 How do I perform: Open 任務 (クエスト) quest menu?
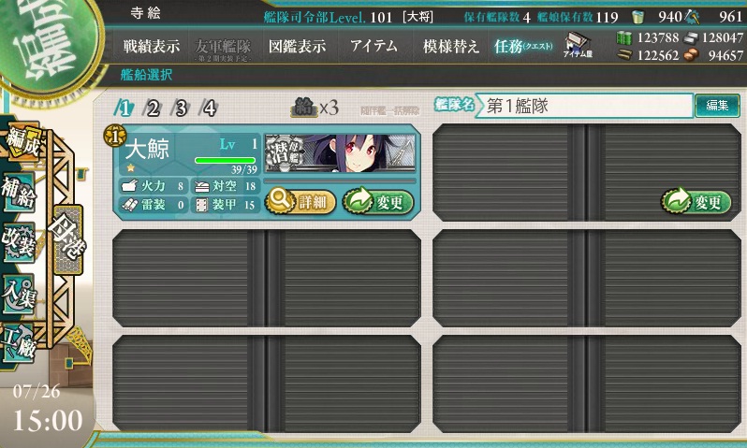tap(523, 46)
